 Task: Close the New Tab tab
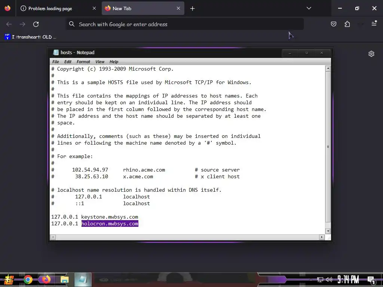coord(178,8)
